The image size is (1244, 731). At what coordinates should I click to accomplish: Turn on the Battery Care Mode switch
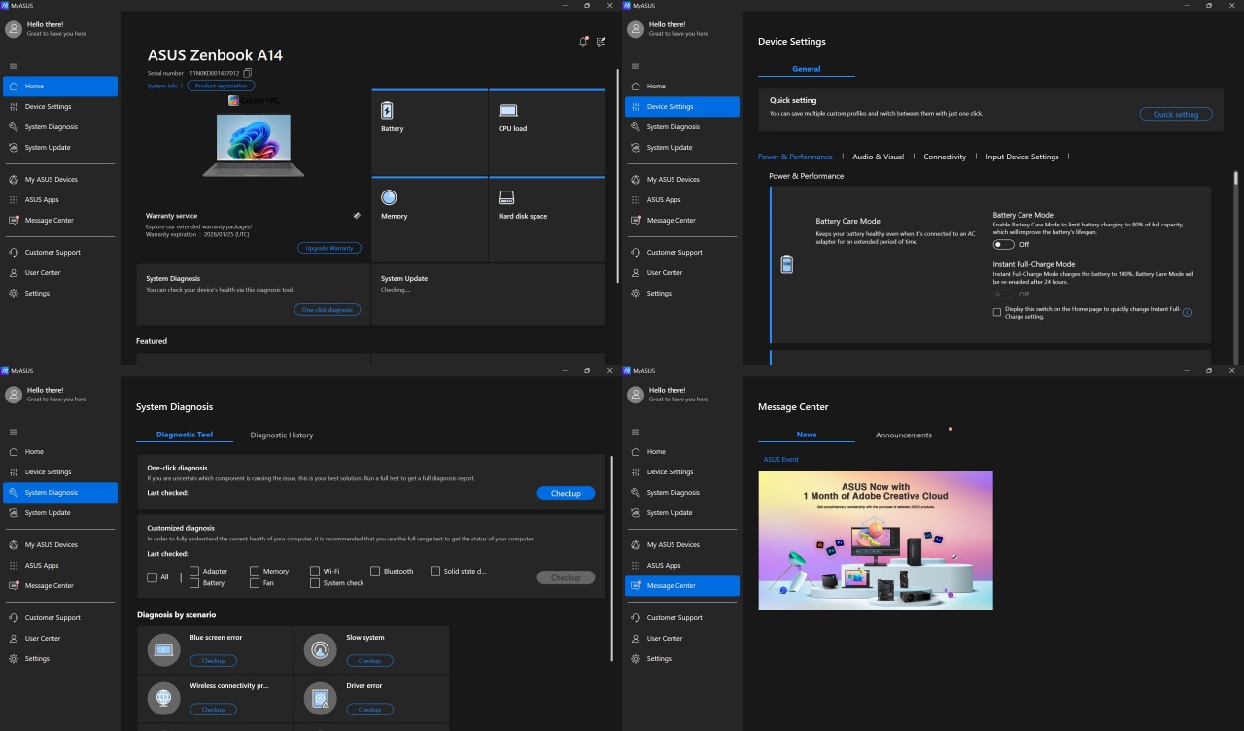(x=1003, y=245)
